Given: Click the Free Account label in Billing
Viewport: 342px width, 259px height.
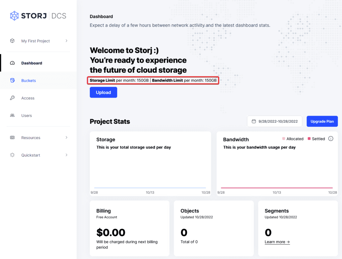Looking at the screenshot, I should [107, 217].
